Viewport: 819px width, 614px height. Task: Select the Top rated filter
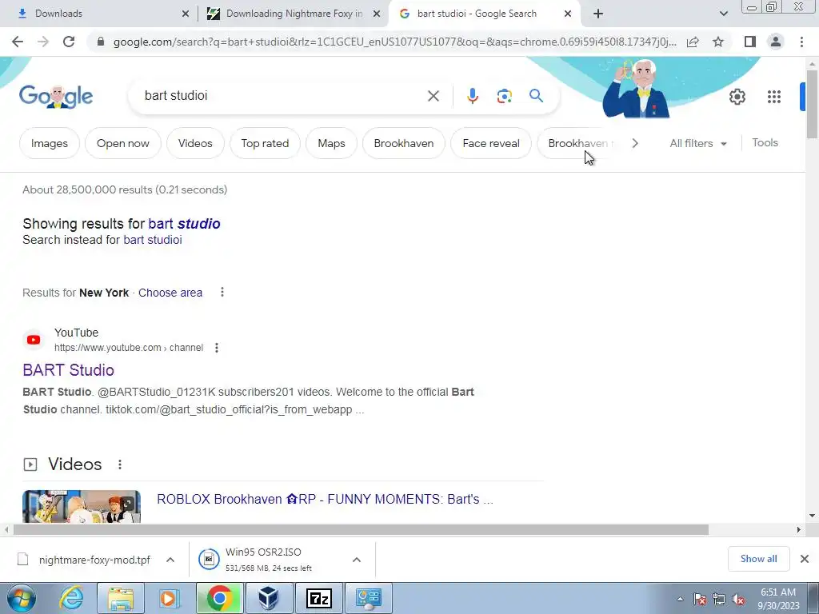(x=265, y=143)
